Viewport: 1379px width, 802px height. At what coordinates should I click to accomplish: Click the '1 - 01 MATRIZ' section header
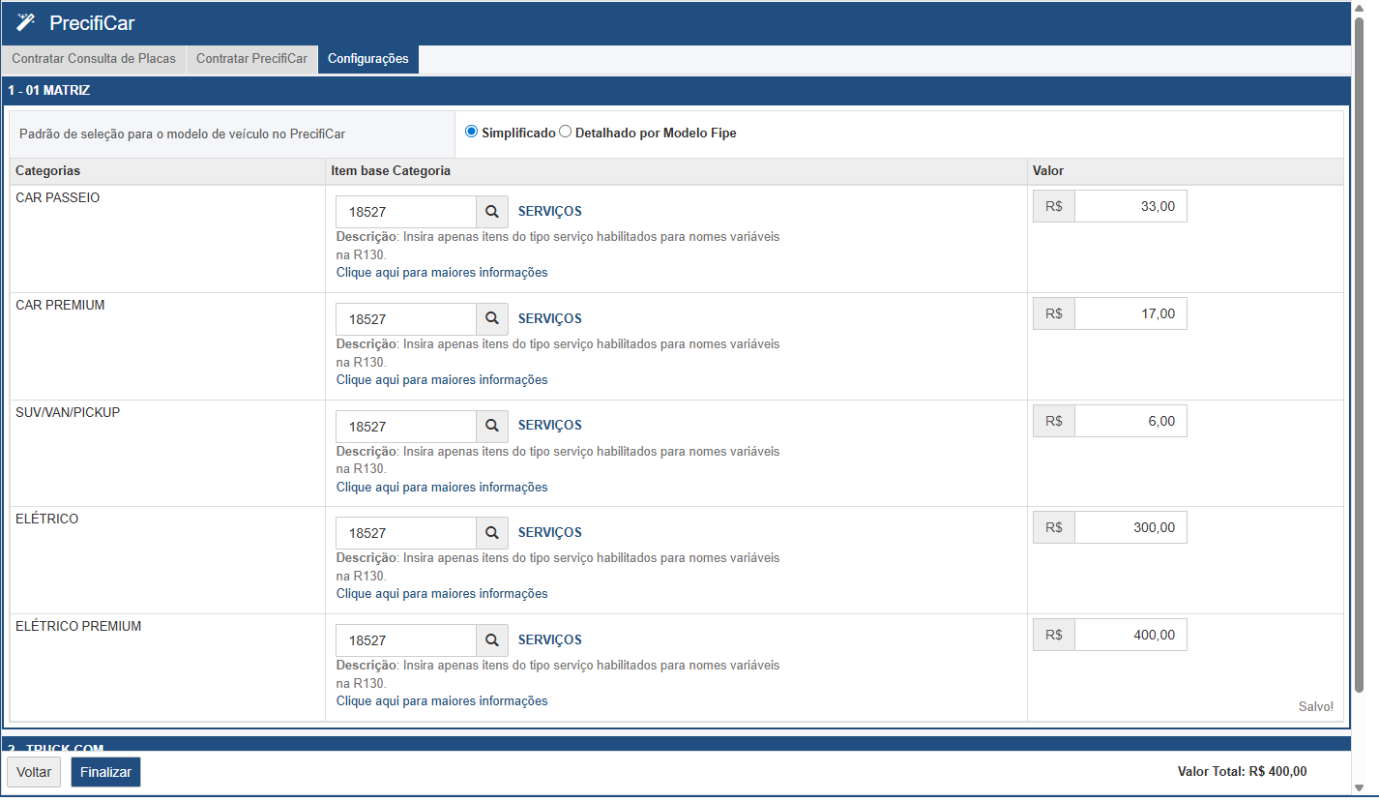click(x=676, y=91)
